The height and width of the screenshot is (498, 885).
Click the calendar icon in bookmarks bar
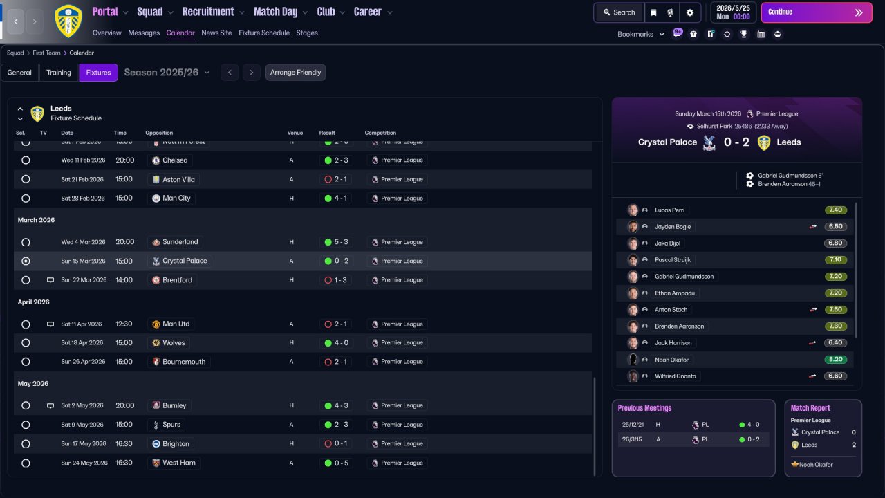click(x=761, y=34)
